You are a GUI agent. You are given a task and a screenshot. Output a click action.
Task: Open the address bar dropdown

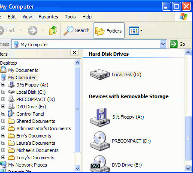point(163,44)
